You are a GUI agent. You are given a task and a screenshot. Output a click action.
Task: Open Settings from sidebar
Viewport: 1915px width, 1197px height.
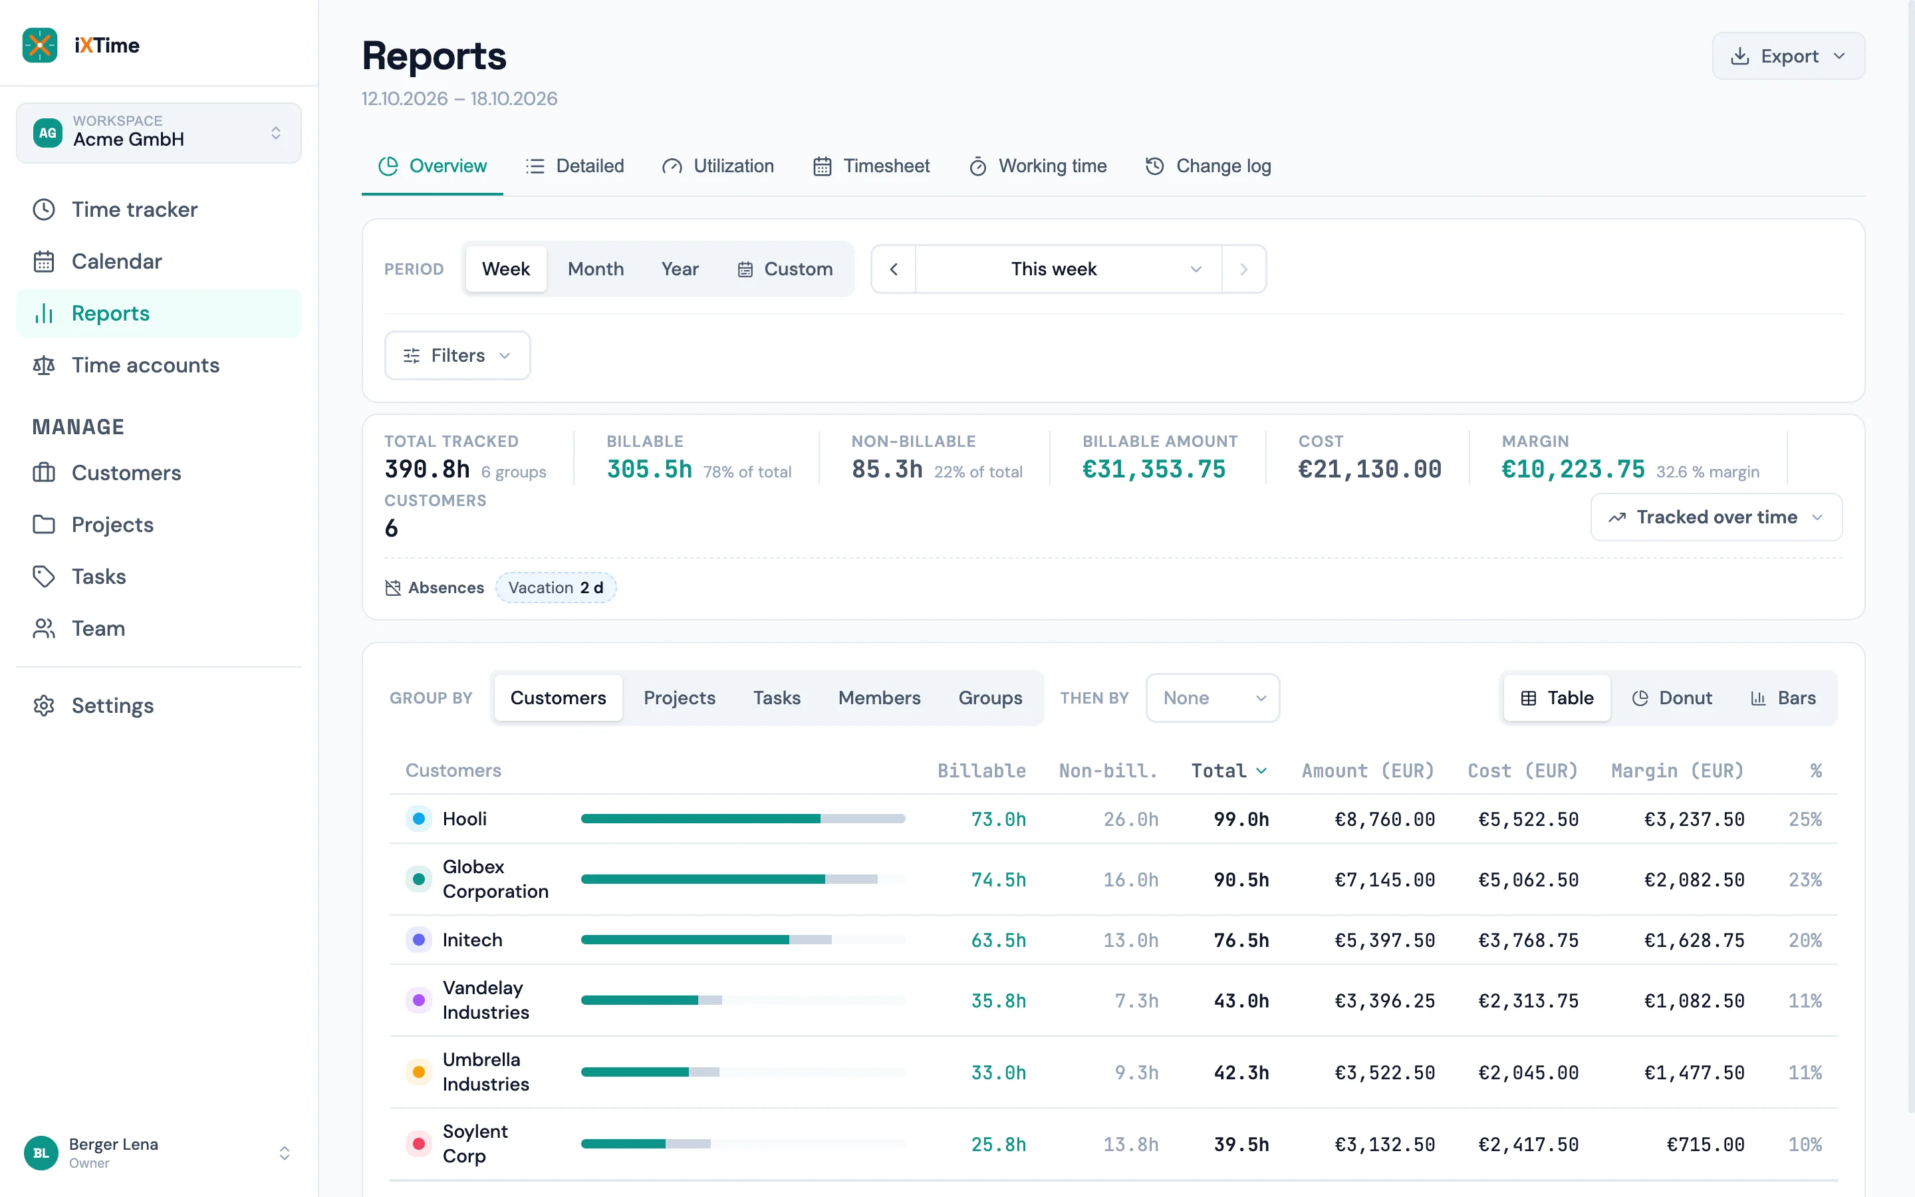(158, 706)
